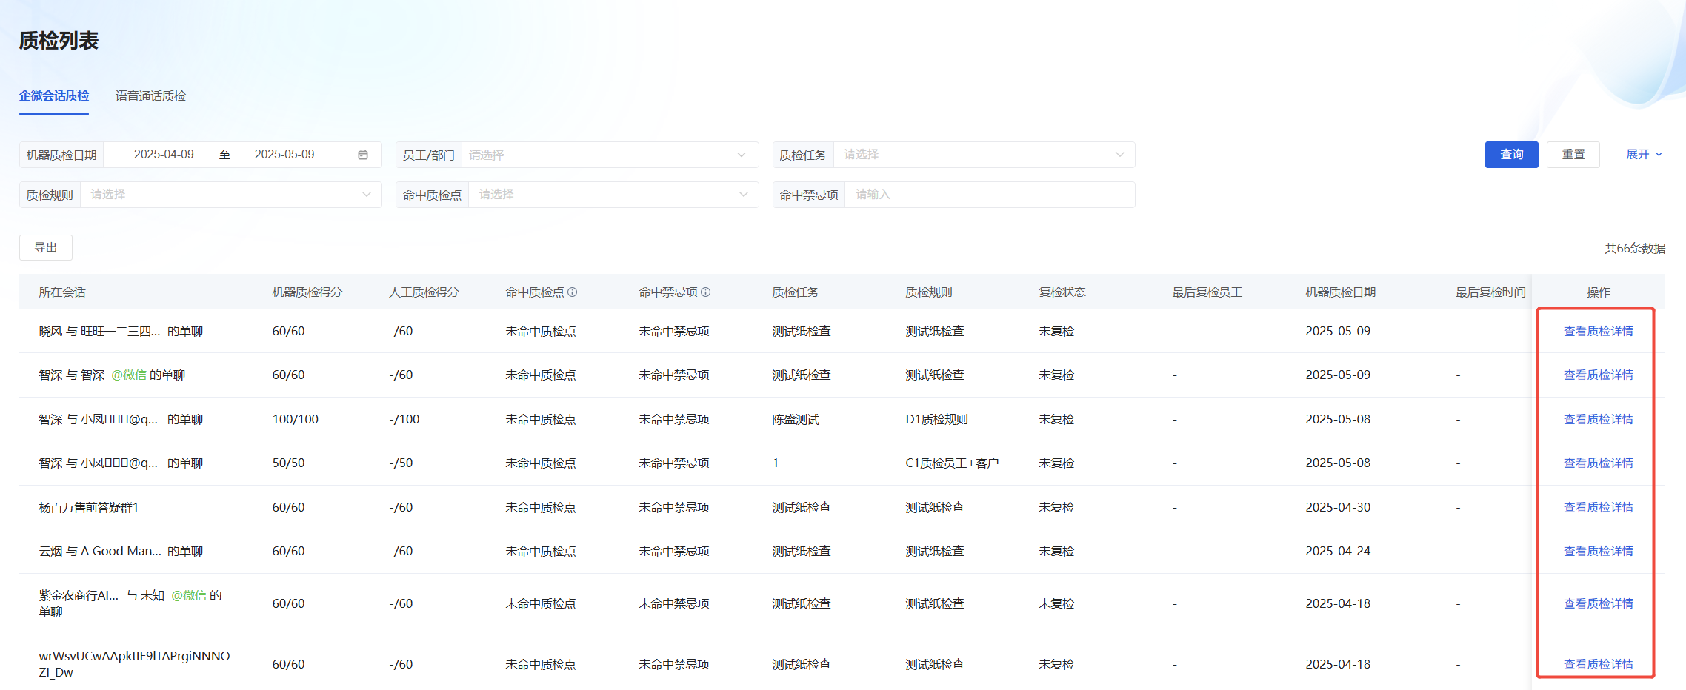
Task: Click 复检状态 column header
Action: (1062, 292)
